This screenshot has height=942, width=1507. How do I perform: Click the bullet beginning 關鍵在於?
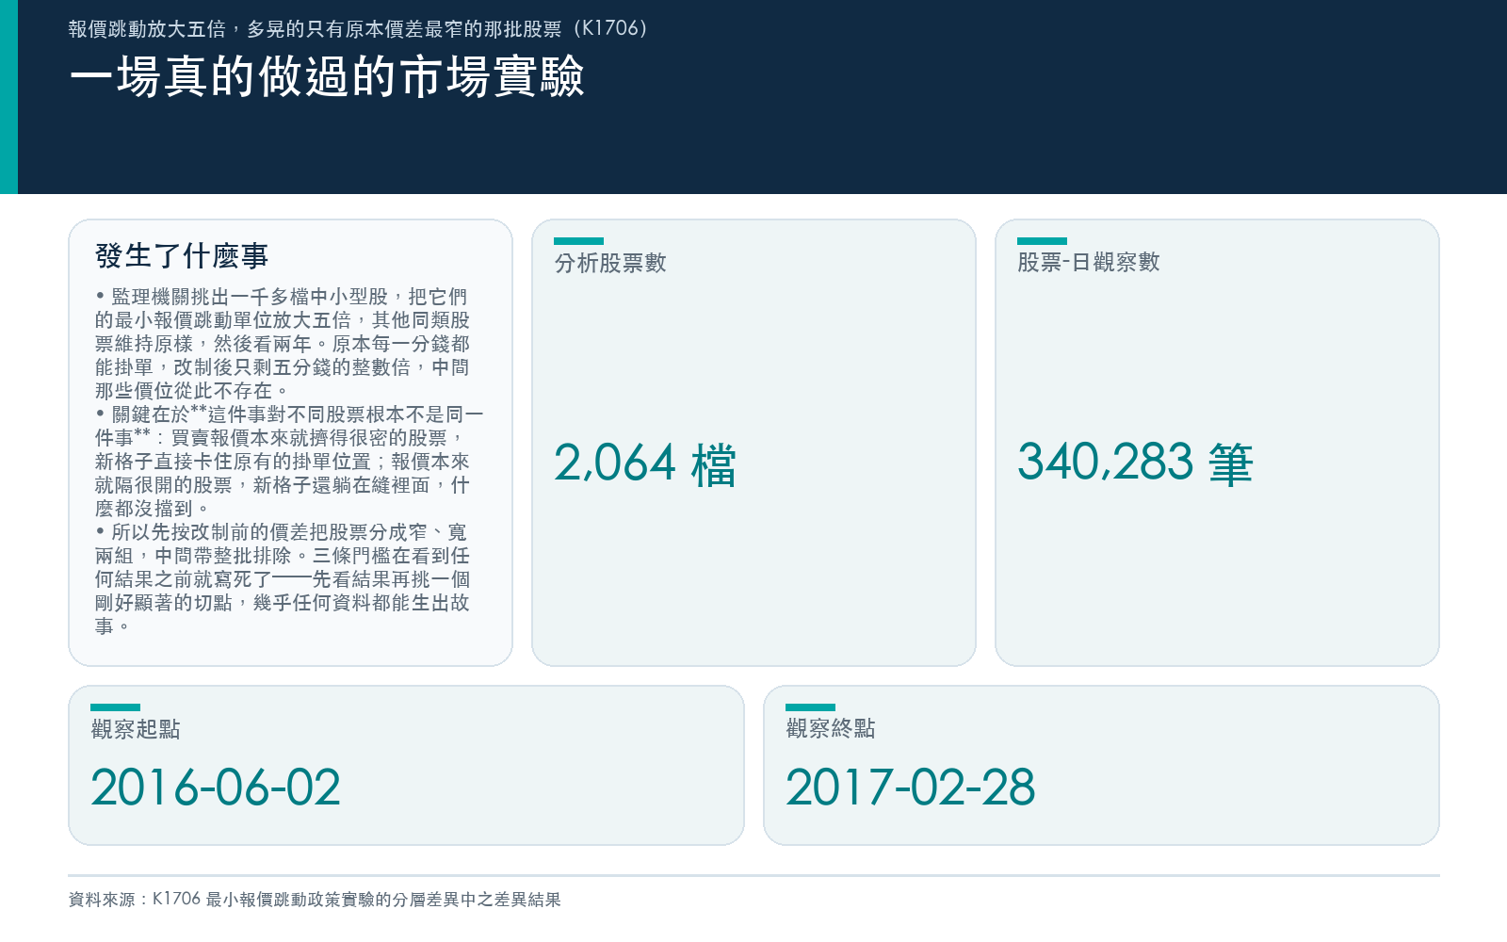tap(289, 462)
